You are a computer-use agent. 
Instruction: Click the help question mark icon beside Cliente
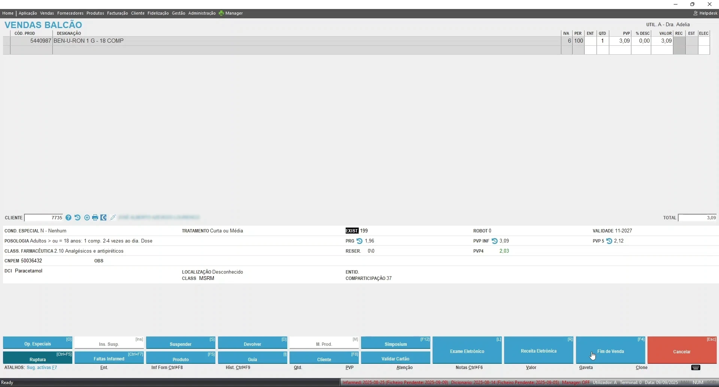[69, 217]
